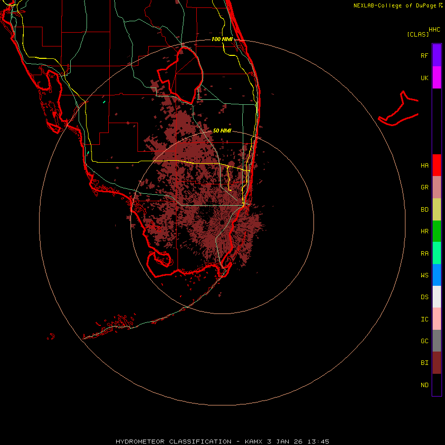Image resolution: width=445 pixels, height=445 pixels.
Task: Click the 'HYDROMETEOR CLASSIFICATION' title text
Action: tap(174, 442)
